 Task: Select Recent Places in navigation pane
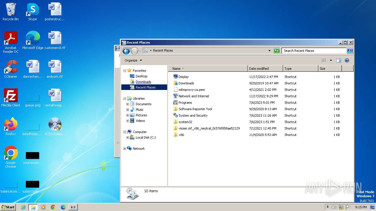(x=144, y=87)
